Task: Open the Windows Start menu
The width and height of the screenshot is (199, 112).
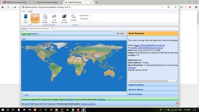Action: (x=2, y=110)
